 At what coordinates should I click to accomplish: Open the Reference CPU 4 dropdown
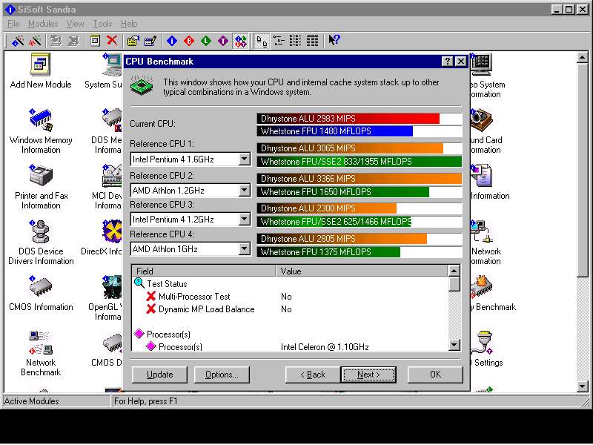(x=245, y=249)
